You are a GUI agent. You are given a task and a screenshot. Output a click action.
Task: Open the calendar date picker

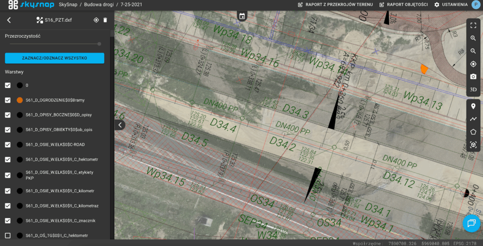coord(242,16)
